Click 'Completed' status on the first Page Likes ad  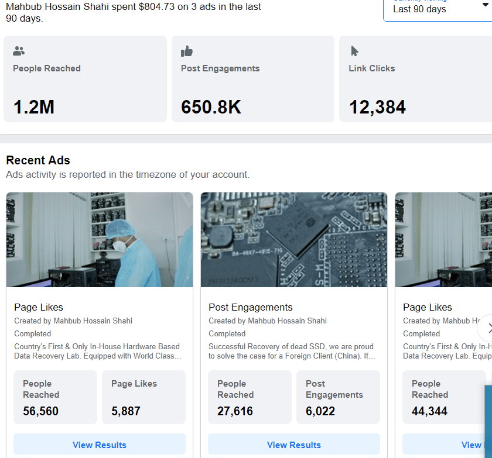click(x=33, y=333)
